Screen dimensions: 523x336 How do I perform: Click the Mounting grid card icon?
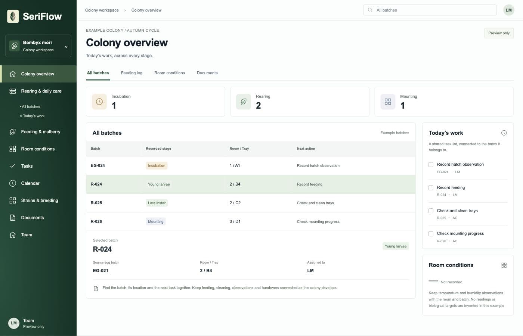coord(388,102)
